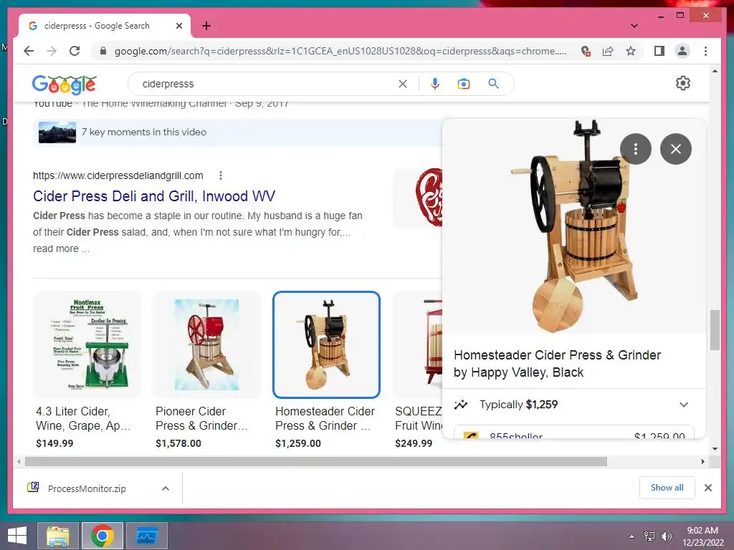Open Google quick settings gear
Screen dimensions: 734x550
683,83
